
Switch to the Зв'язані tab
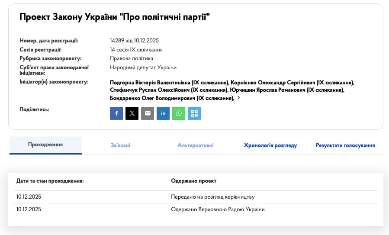(120, 145)
